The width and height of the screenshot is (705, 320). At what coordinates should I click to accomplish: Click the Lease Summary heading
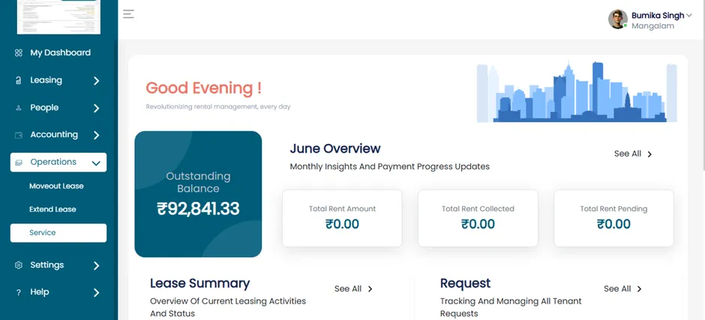coord(199,283)
